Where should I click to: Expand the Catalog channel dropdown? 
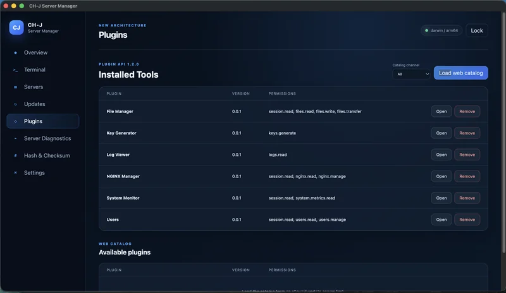(x=411, y=74)
